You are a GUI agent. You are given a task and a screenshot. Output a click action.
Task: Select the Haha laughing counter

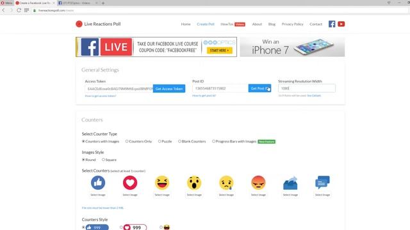[x=162, y=183]
